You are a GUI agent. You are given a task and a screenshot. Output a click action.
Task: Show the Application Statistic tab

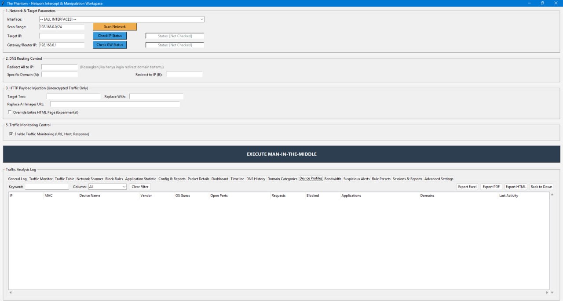pyautogui.click(x=141, y=179)
